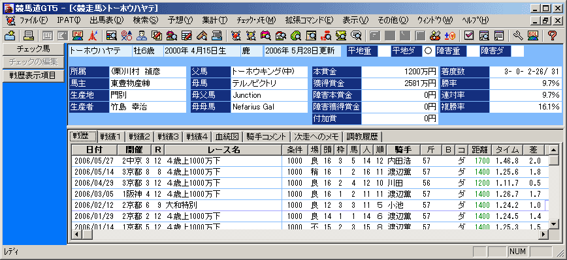Click the data download icon in toolbar
Screen dimensions: 567x260
click(10, 35)
